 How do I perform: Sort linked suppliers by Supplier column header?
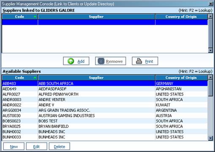[x=96, y=16]
